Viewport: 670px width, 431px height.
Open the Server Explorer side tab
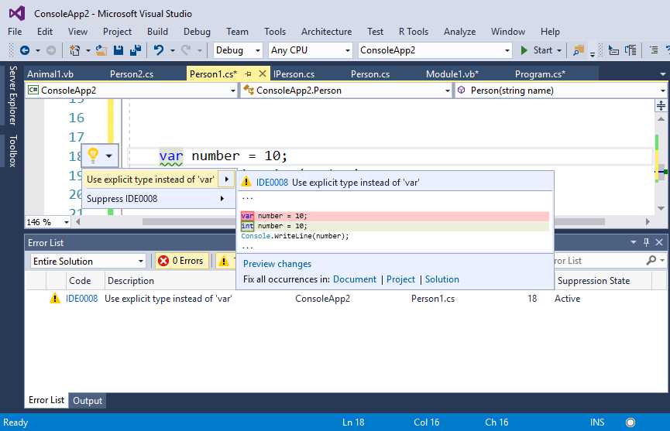(13, 96)
